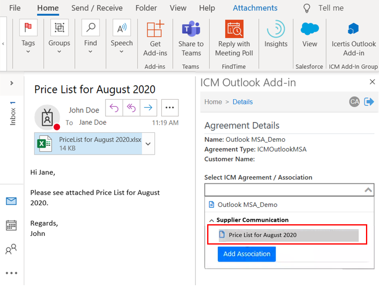Image resolution: width=379 pixels, height=286 pixels.
Task: Open Get Add-ins from the ribbon
Action: coord(155,39)
